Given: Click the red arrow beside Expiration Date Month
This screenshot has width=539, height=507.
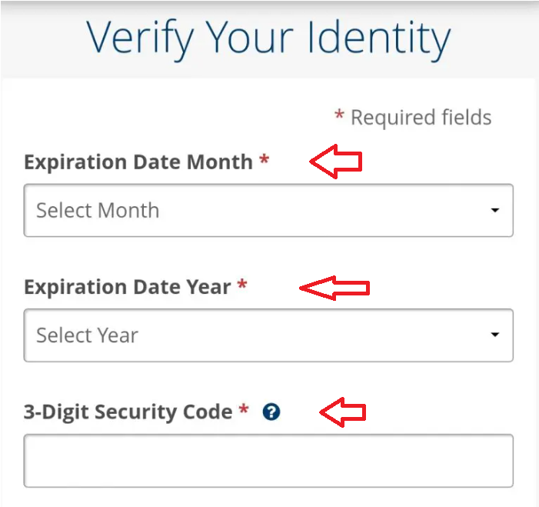Looking at the screenshot, I should pyautogui.click(x=335, y=162).
